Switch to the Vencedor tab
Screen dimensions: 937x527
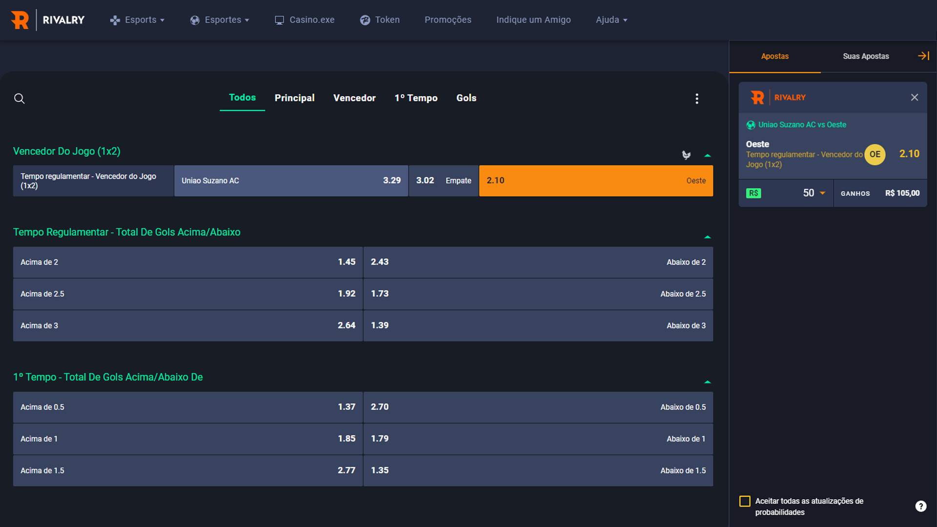pyautogui.click(x=354, y=98)
